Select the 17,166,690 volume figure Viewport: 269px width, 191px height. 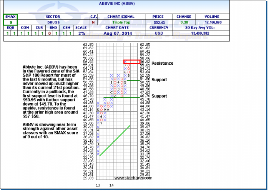coord(212,22)
